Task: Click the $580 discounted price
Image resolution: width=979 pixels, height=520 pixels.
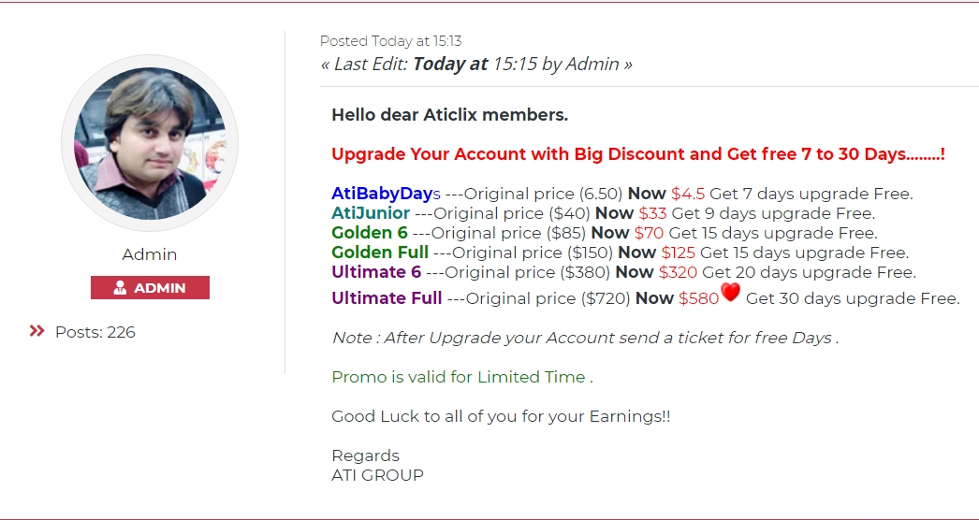Action: click(698, 299)
